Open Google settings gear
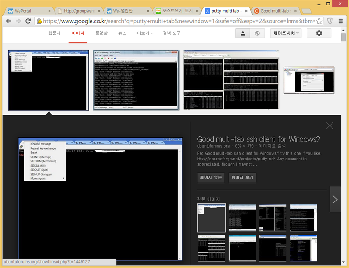This screenshot has height=268, width=349. tap(319, 33)
